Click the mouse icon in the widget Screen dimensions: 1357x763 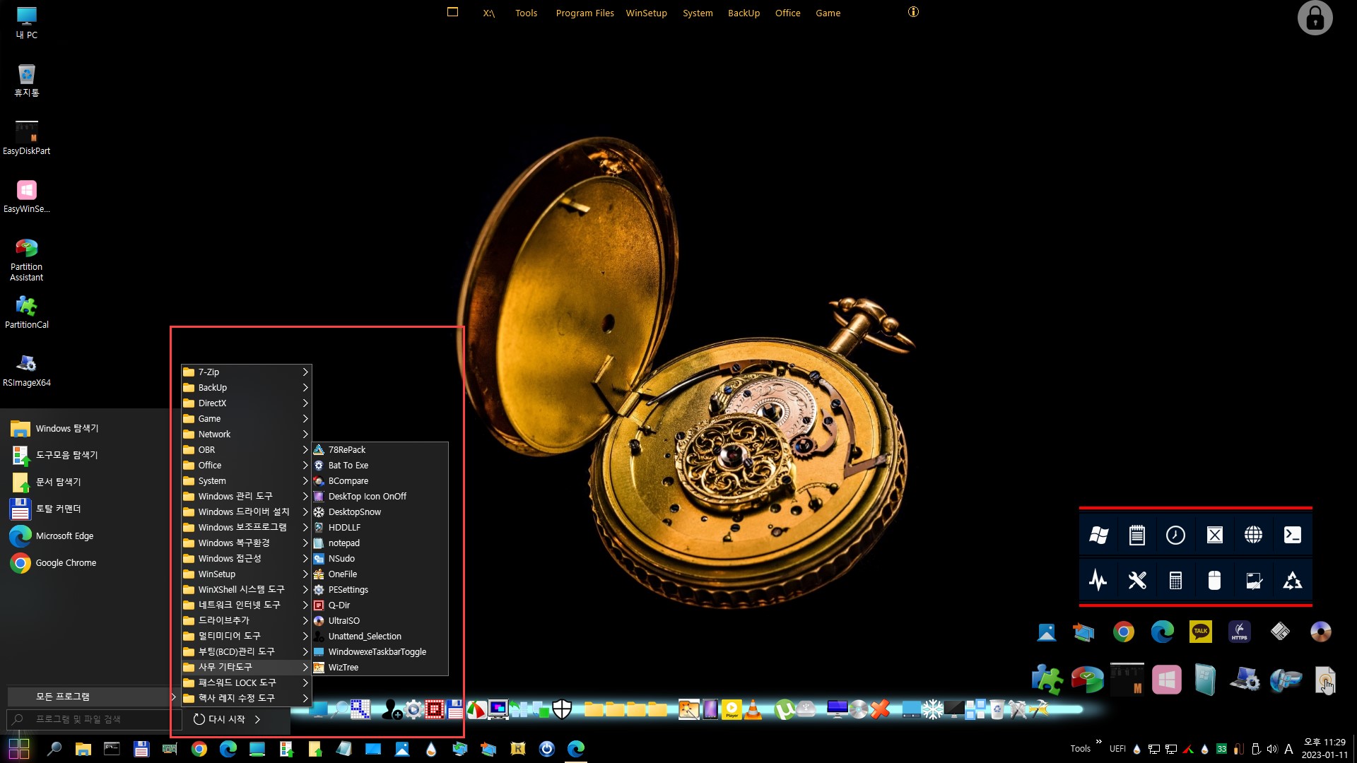pos(1214,581)
